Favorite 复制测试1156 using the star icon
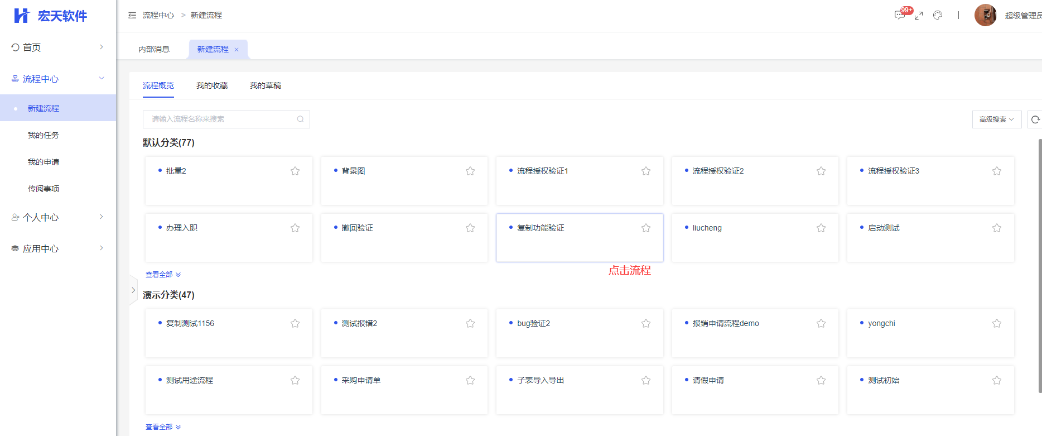Screen dimensions: 1042x436 295,323
